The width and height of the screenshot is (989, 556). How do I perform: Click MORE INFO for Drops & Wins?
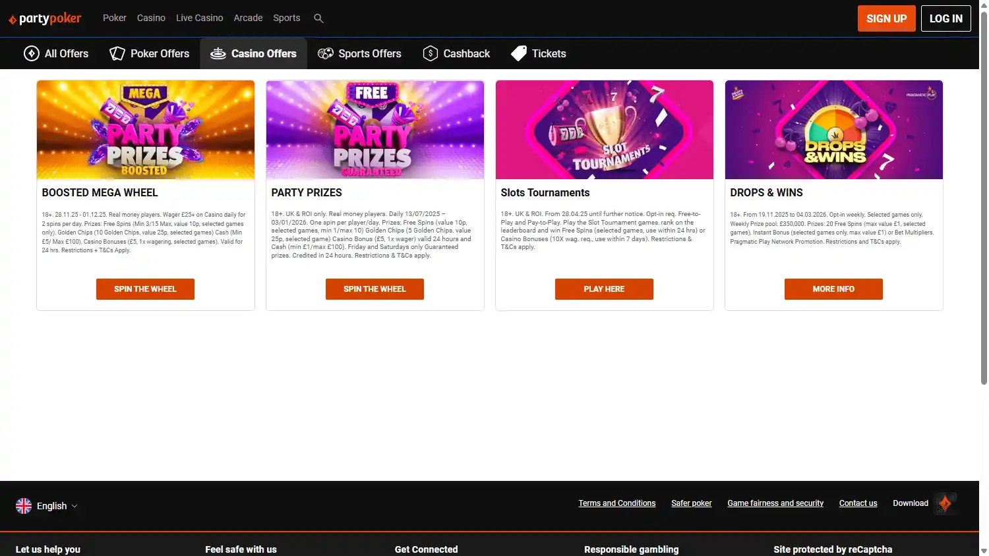(x=833, y=289)
